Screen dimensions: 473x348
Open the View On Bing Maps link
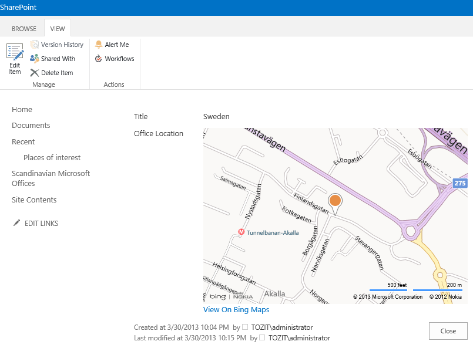click(x=236, y=309)
